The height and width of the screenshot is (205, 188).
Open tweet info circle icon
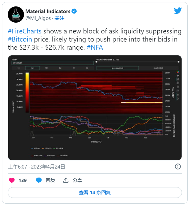pos(178,166)
